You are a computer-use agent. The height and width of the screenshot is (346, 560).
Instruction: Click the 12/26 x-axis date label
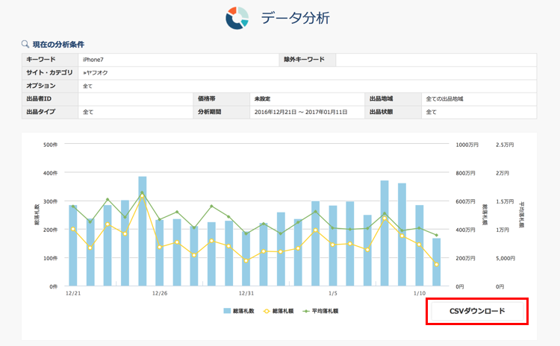coord(159,293)
